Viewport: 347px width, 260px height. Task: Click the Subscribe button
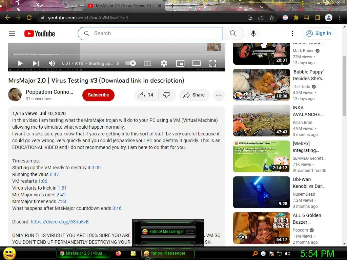click(99, 95)
